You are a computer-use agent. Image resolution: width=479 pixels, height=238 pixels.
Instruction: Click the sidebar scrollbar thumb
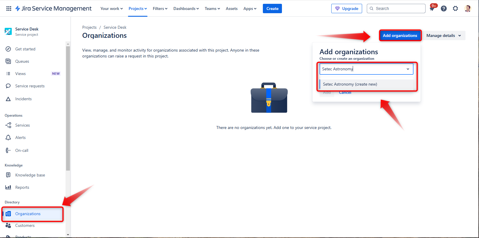(x=68, y=108)
